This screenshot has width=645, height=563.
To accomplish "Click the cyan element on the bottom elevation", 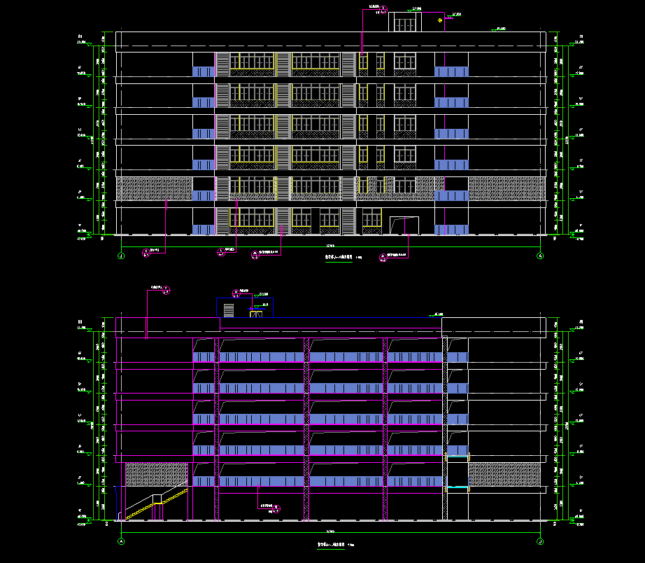I will (458, 487).
